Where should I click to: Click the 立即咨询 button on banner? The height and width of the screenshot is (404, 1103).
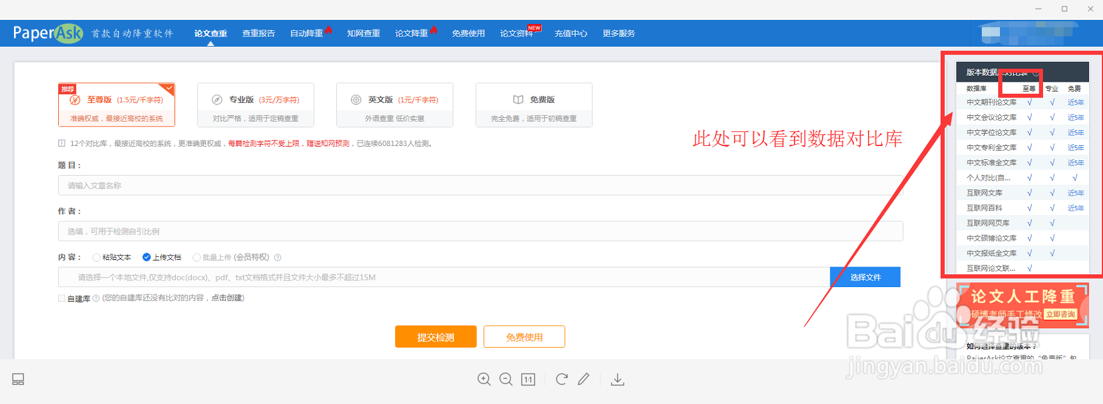1061,314
